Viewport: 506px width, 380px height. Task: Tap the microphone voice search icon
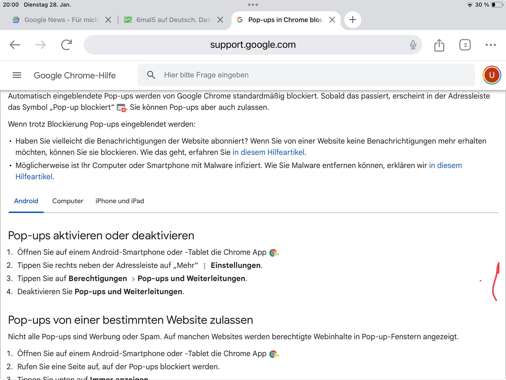pos(413,45)
